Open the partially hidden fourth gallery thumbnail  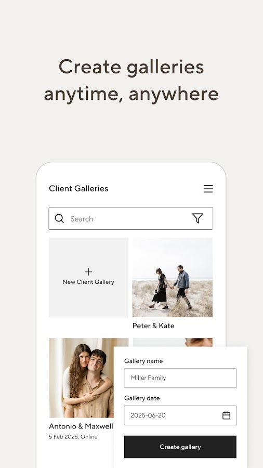click(173, 342)
